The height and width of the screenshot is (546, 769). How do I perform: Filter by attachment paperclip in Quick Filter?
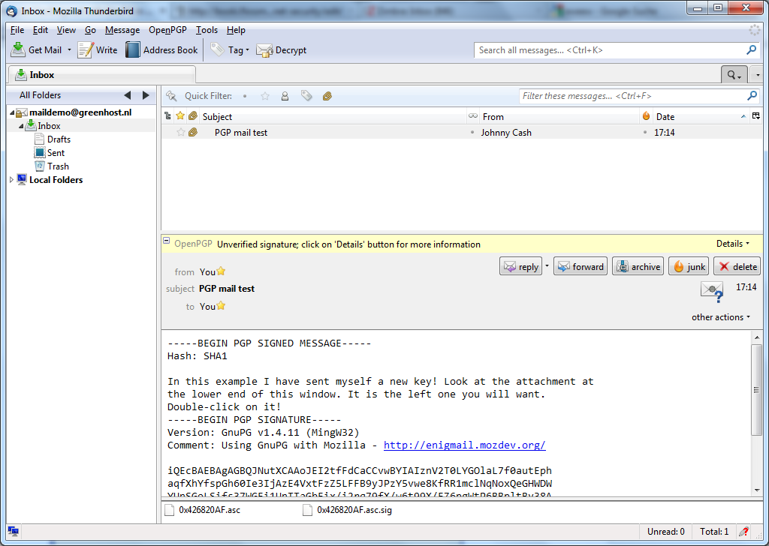coord(327,96)
